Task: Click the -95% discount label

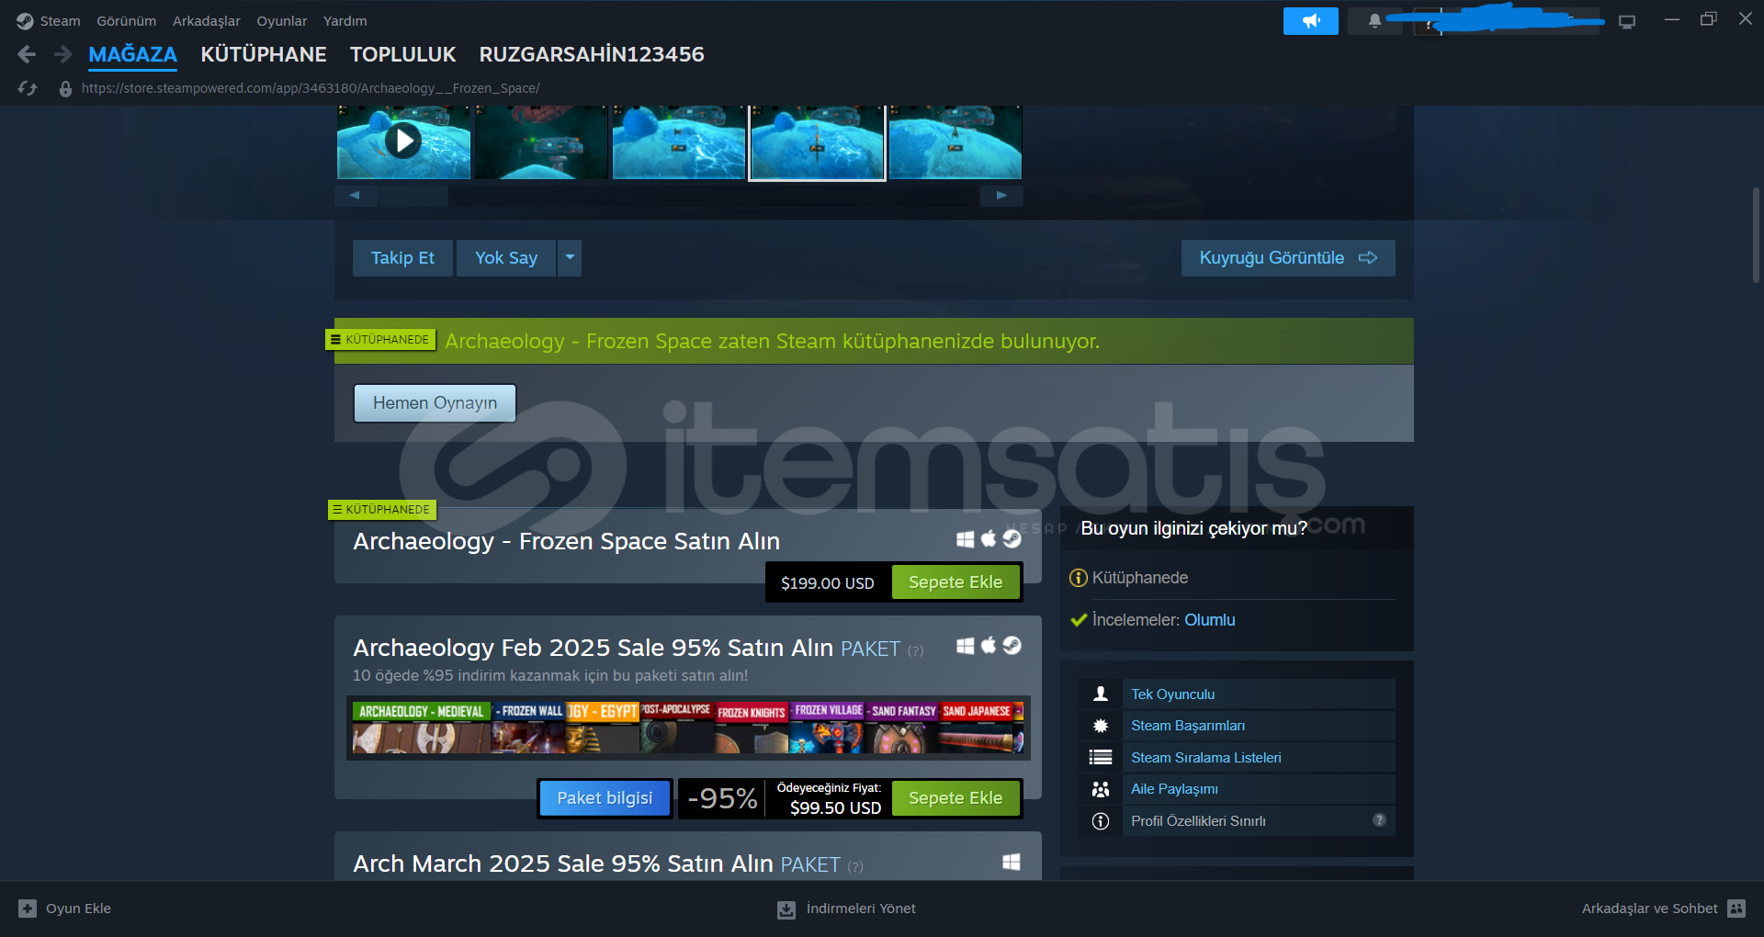Action: (x=723, y=798)
